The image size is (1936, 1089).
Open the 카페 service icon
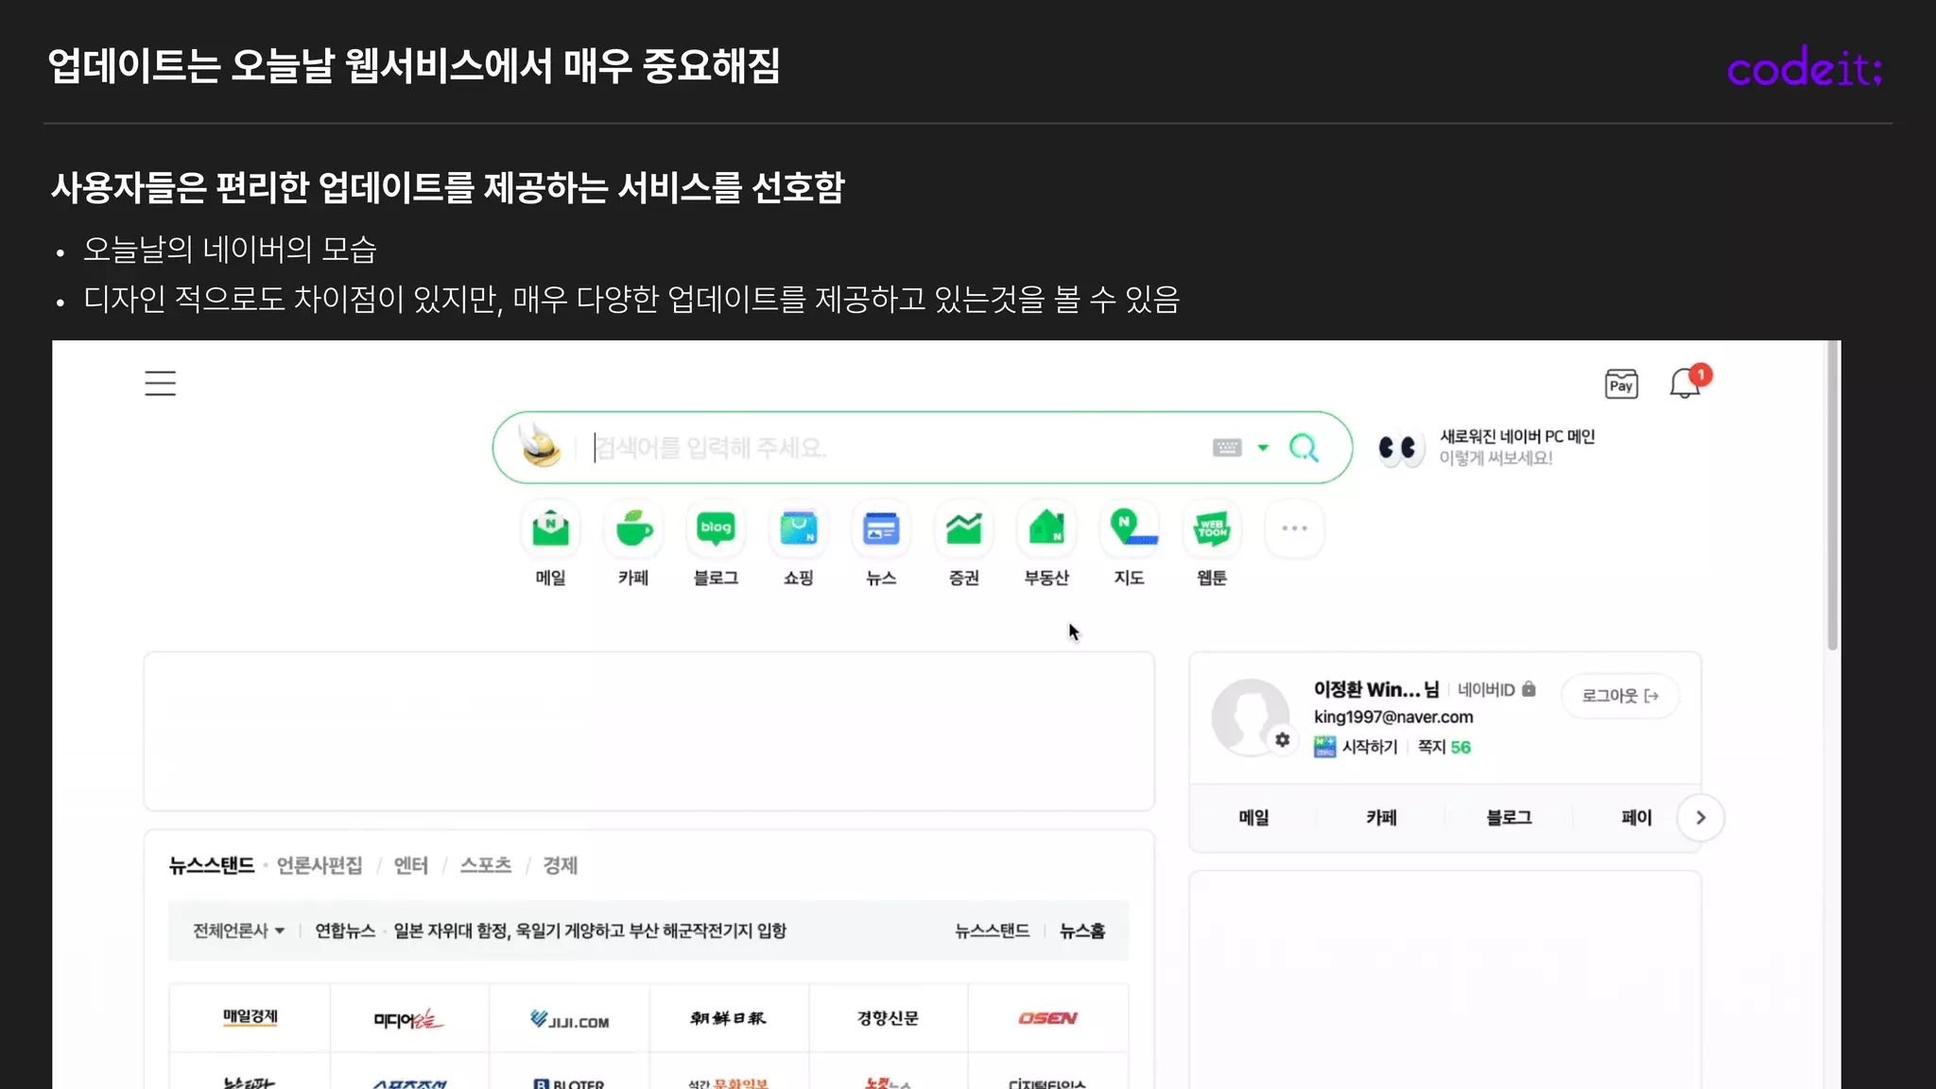click(633, 528)
